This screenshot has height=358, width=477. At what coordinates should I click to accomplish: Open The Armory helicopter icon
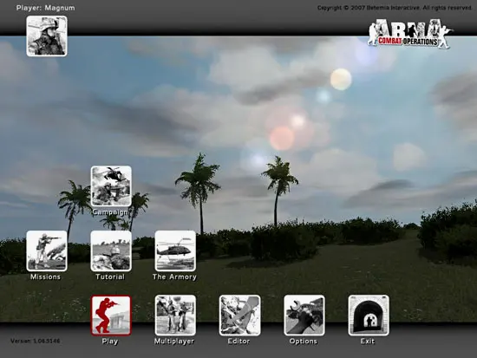pyautogui.click(x=175, y=251)
